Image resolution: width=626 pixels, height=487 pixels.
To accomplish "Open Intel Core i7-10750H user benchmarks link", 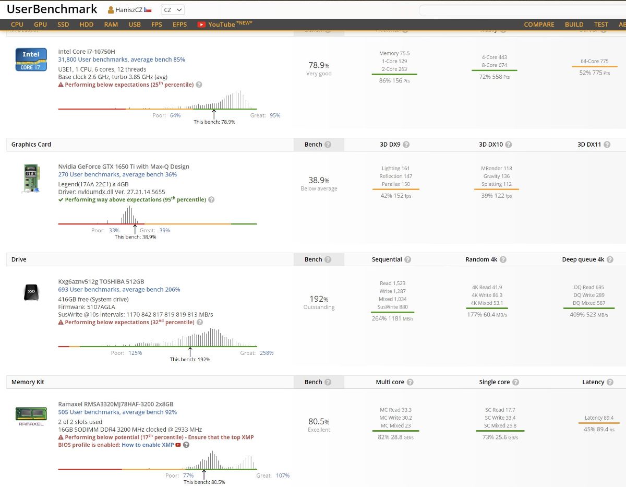I will pyautogui.click(x=122, y=60).
